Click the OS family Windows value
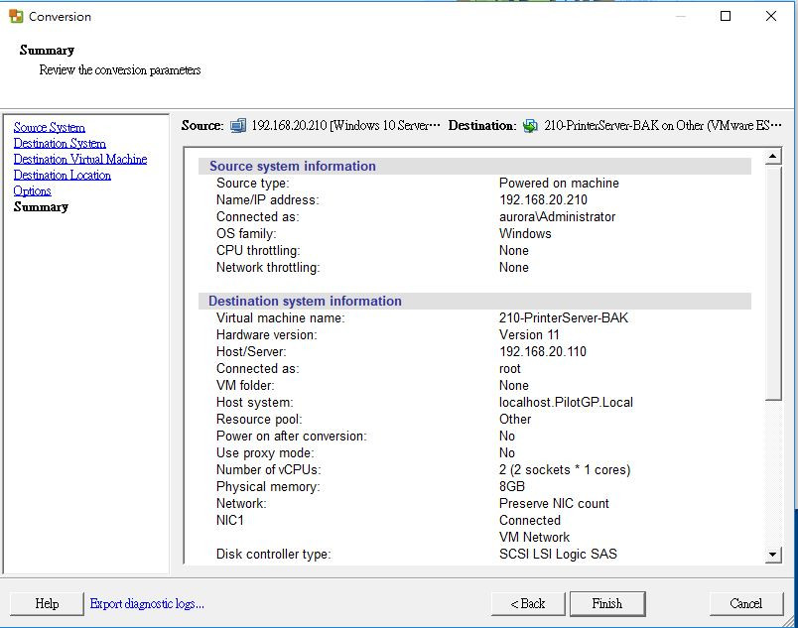Screen dimensions: 798x628 click(x=525, y=233)
